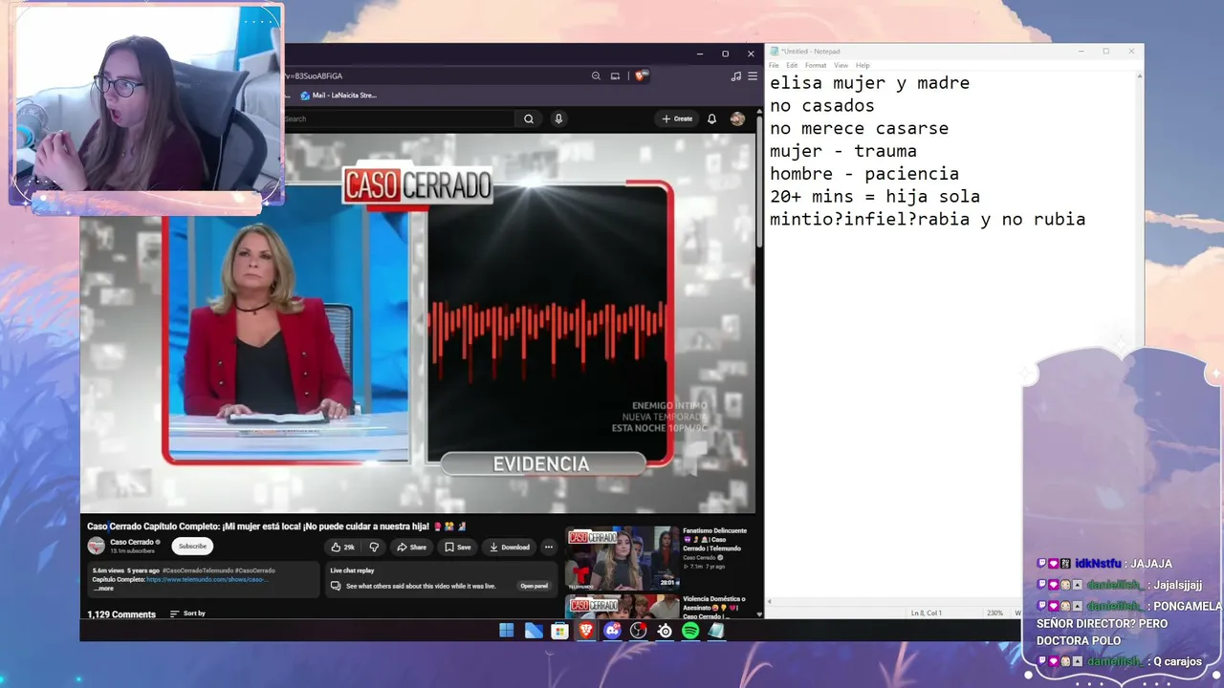Click the #CasoCerradoTelemundo hashtag
The height and width of the screenshot is (688, 1224).
tap(198, 570)
